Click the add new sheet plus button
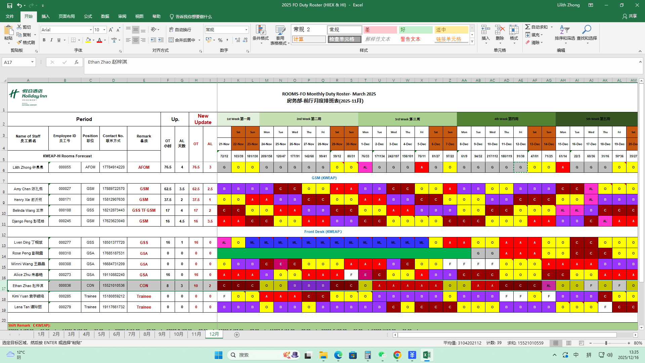 coord(237,334)
